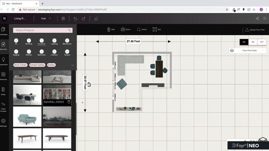This screenshot has width=269, height=151.
Task: Click the eraser clear icon
Action: pos(96,18)
